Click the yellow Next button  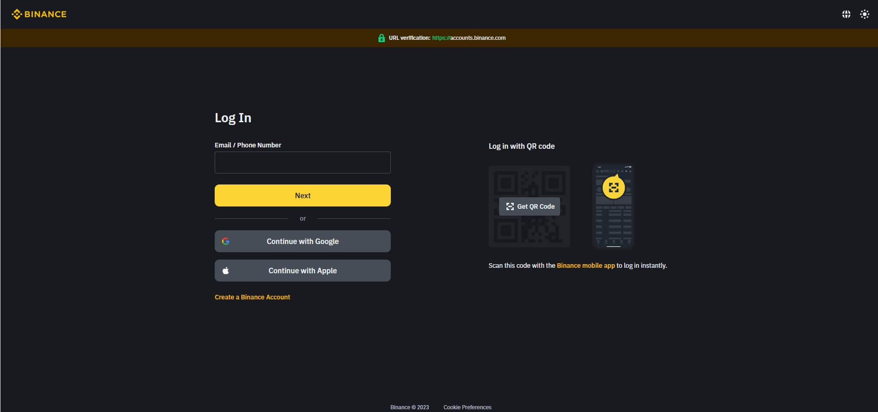click(303, 195)
